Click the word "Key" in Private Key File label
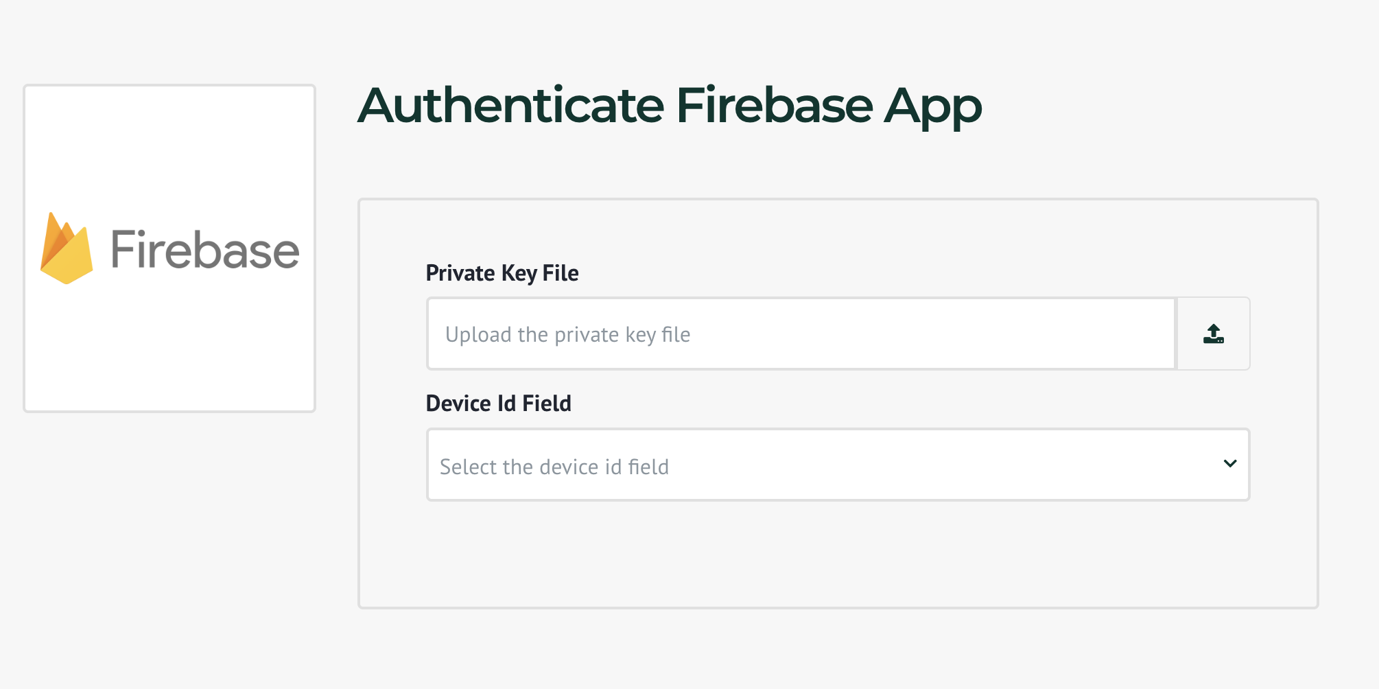This screenshot has height=689, width=1379. (x=519, y=273)
